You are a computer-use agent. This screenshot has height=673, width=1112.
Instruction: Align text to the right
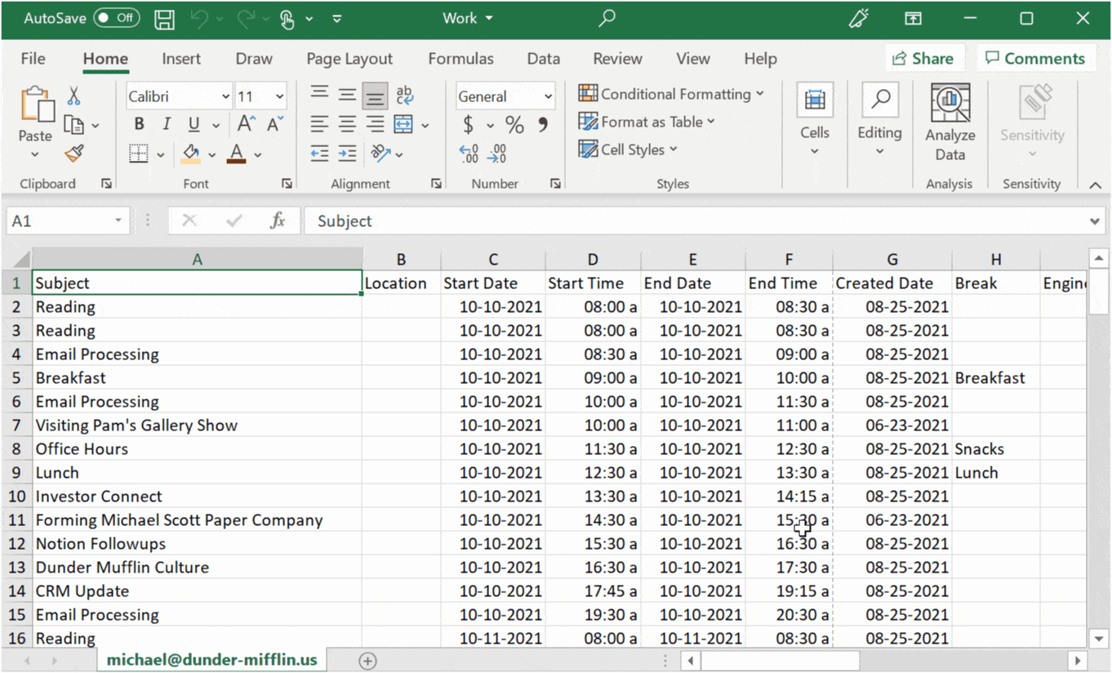point(376,124)
